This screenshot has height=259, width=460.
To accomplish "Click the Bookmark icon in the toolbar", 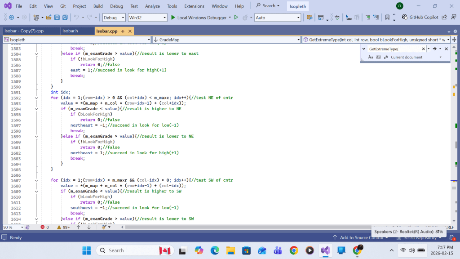I will [x=387, y=18].
